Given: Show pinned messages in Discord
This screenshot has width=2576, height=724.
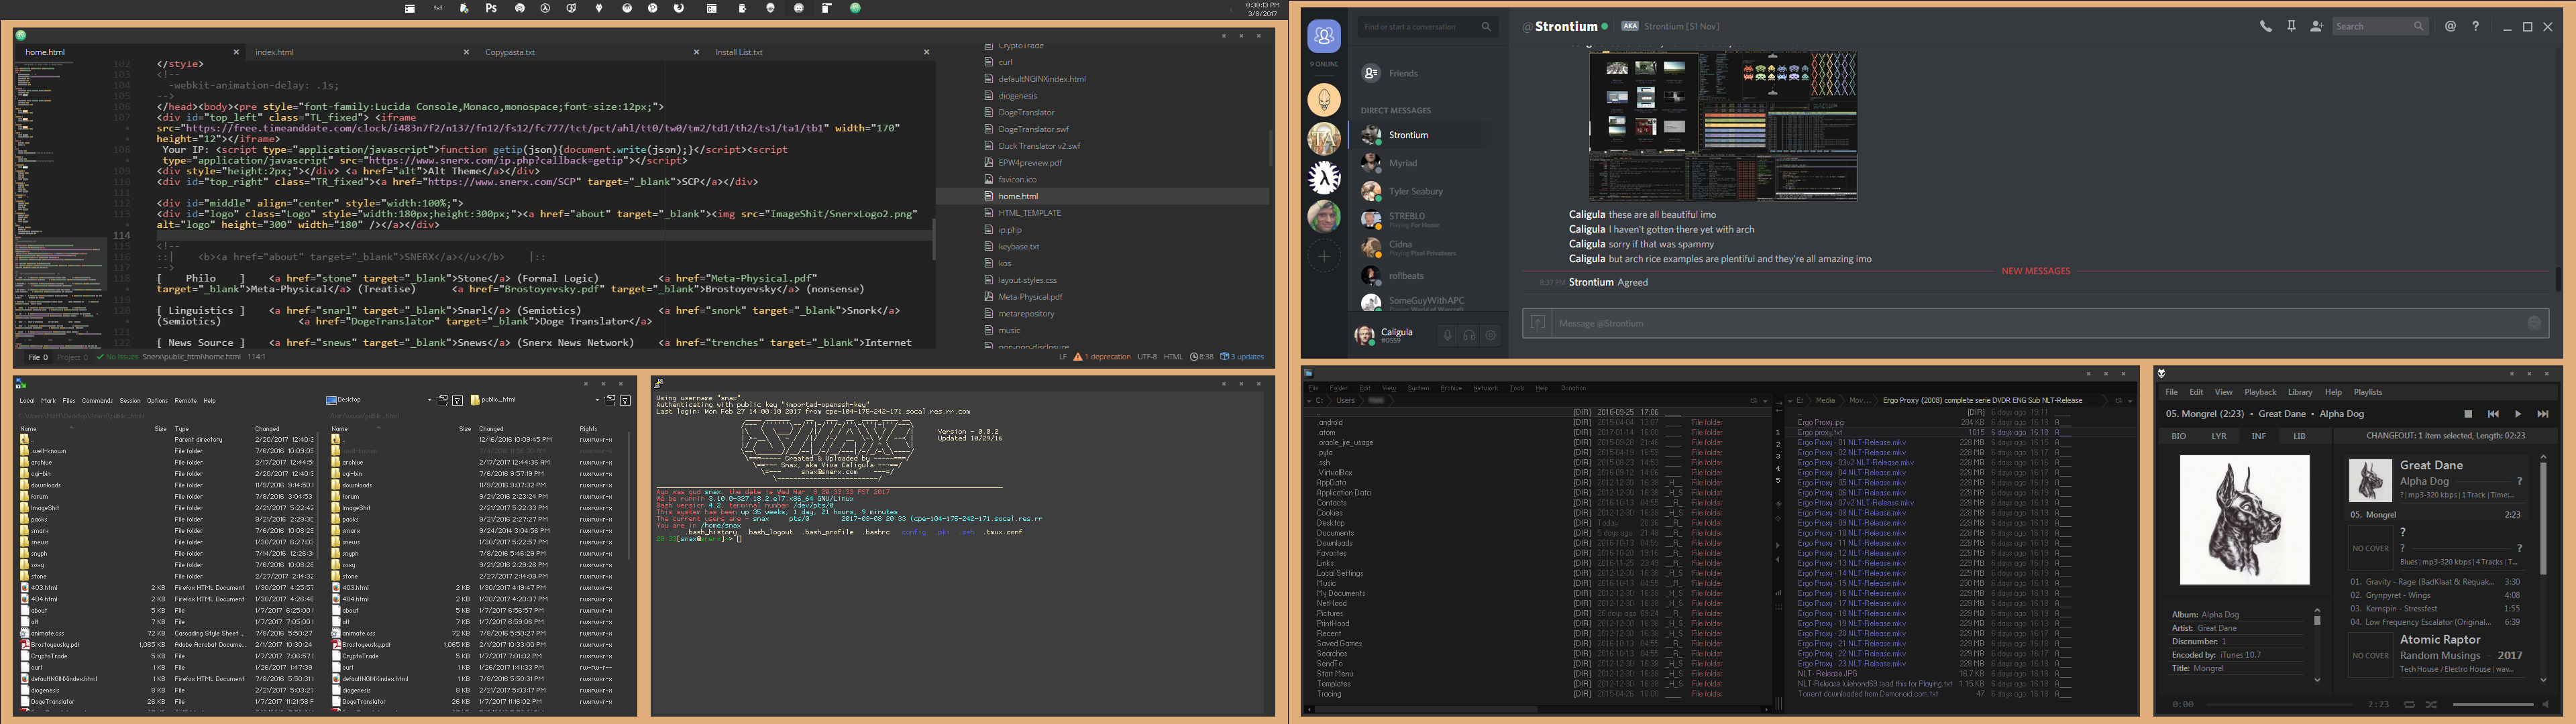Looking at the screenshot, I should coord(2291,27).
